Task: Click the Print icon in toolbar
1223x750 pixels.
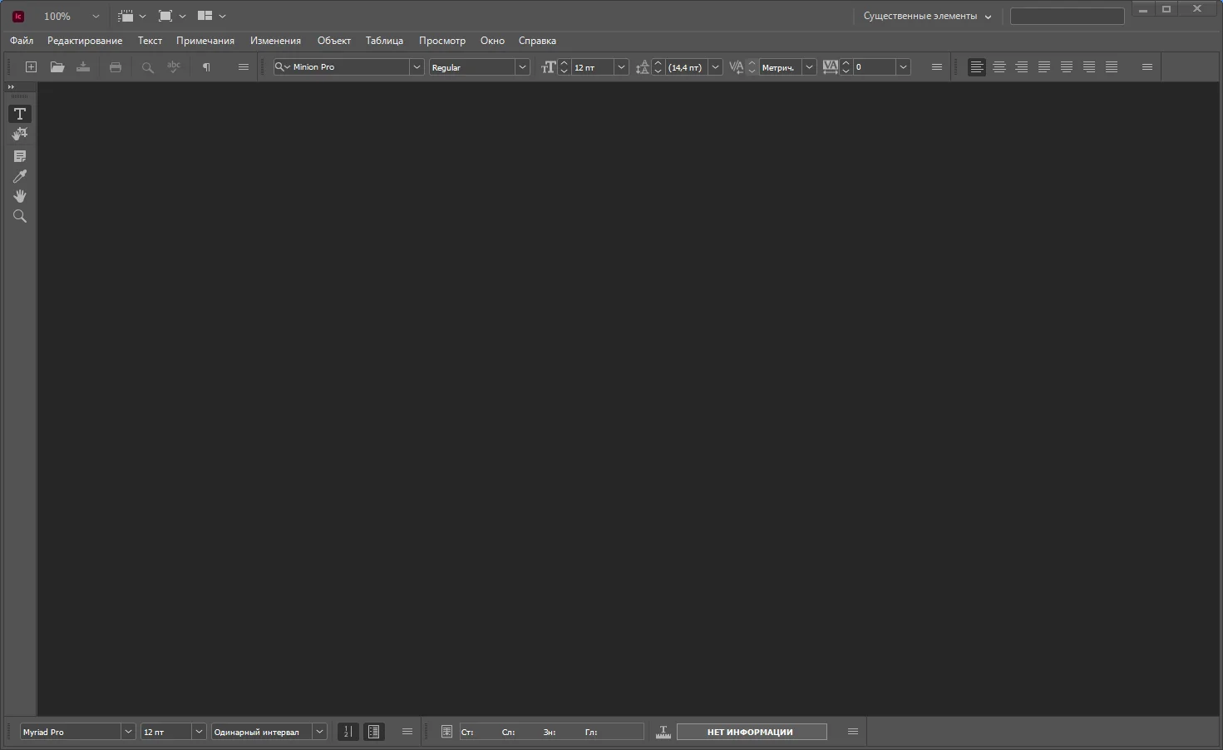Action: 116,67
